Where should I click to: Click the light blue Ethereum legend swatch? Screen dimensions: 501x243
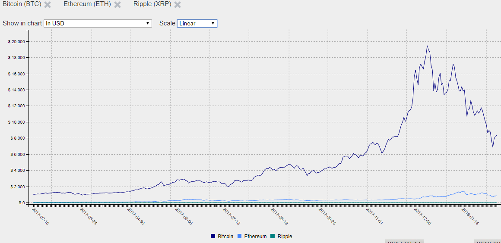click(x=239, y=236)
